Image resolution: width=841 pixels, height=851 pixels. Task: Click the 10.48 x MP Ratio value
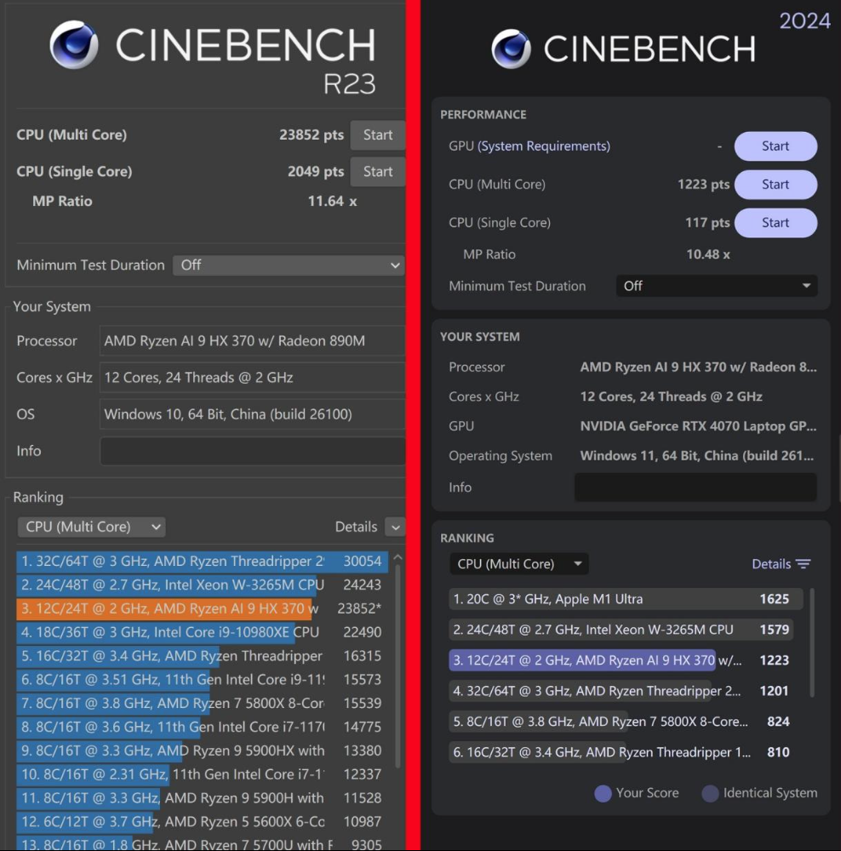coord(708,254)
